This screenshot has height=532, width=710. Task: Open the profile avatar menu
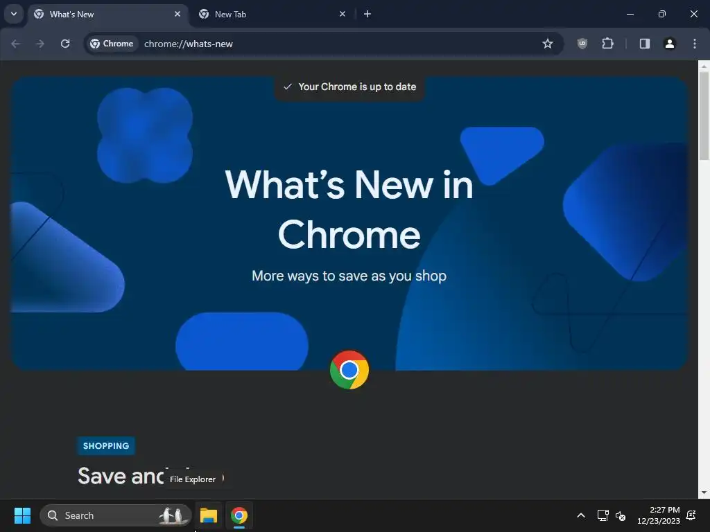pyautogui.click(x=670, y=44)
